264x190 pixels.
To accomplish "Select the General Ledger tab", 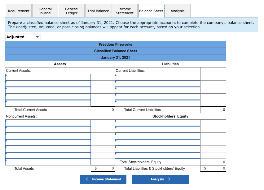I will click(72, 11).
